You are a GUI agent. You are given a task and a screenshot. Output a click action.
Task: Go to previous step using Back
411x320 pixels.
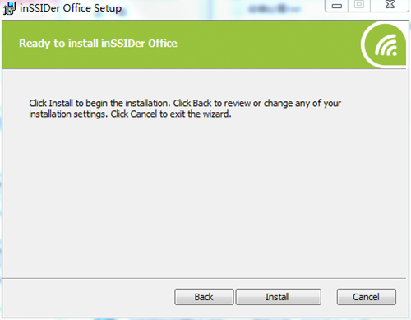[x=204, y=297]
